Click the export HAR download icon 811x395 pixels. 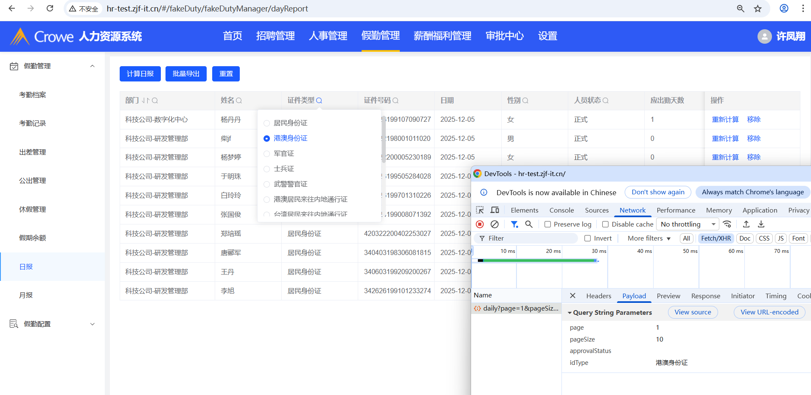761,224
